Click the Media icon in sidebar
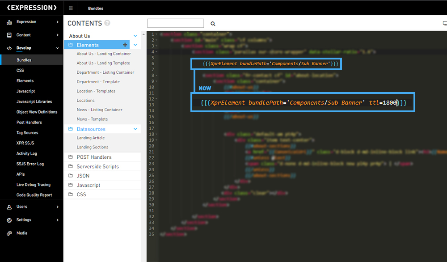Viewport: 447px width, 262px height. click(x=9, y=233)
